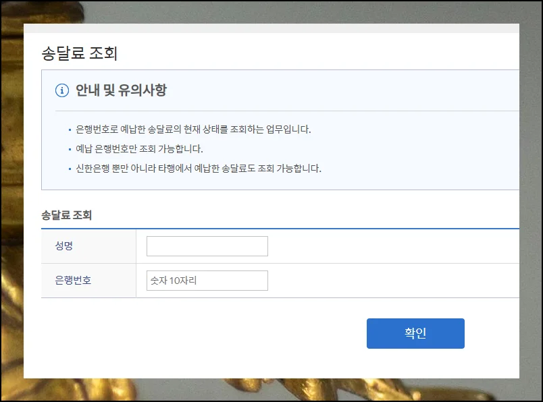This screenshot has width=543, height=402.
Task: Click the 성명 text input field
Action: [207, 246]
